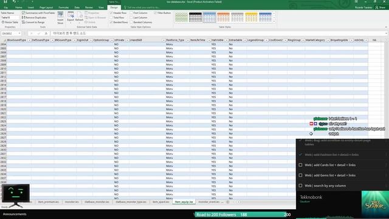Open Summarize with PivotTable

click(38, 13)
